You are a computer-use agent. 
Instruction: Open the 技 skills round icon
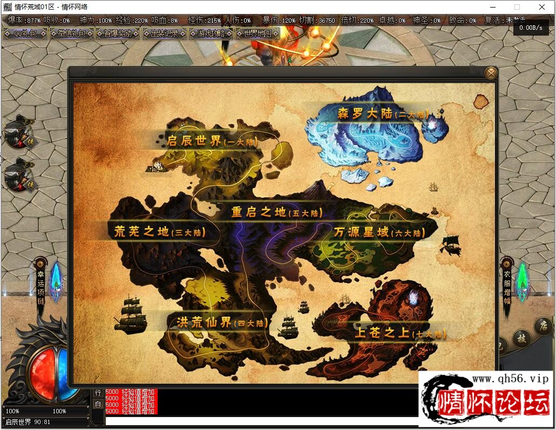click(x=521, y=339)
